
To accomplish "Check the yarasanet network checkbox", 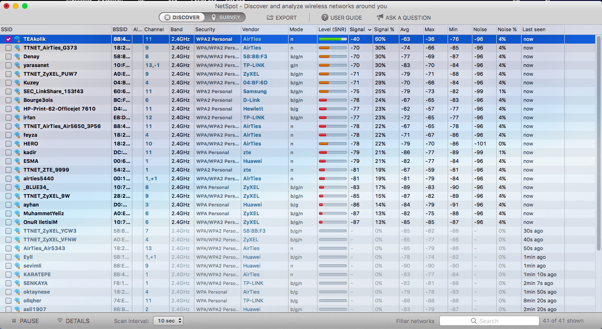I will 8,65.
